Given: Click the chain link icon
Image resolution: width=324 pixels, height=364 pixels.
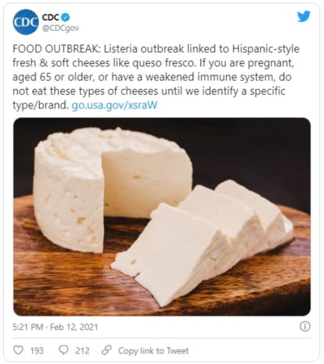Looking at the screenshot, I should pyautogui.click(x=107, y=350).
